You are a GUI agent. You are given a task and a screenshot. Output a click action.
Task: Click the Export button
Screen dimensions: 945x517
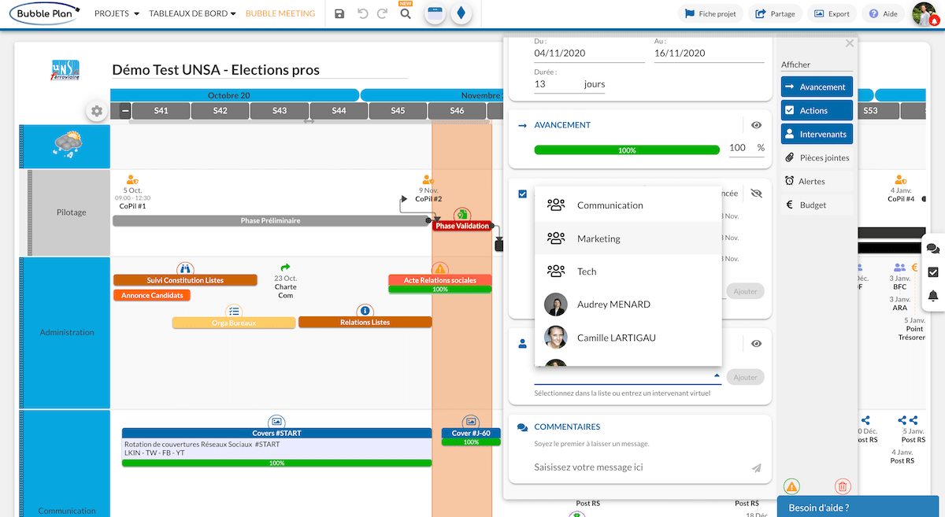click(x=832, y=13)
